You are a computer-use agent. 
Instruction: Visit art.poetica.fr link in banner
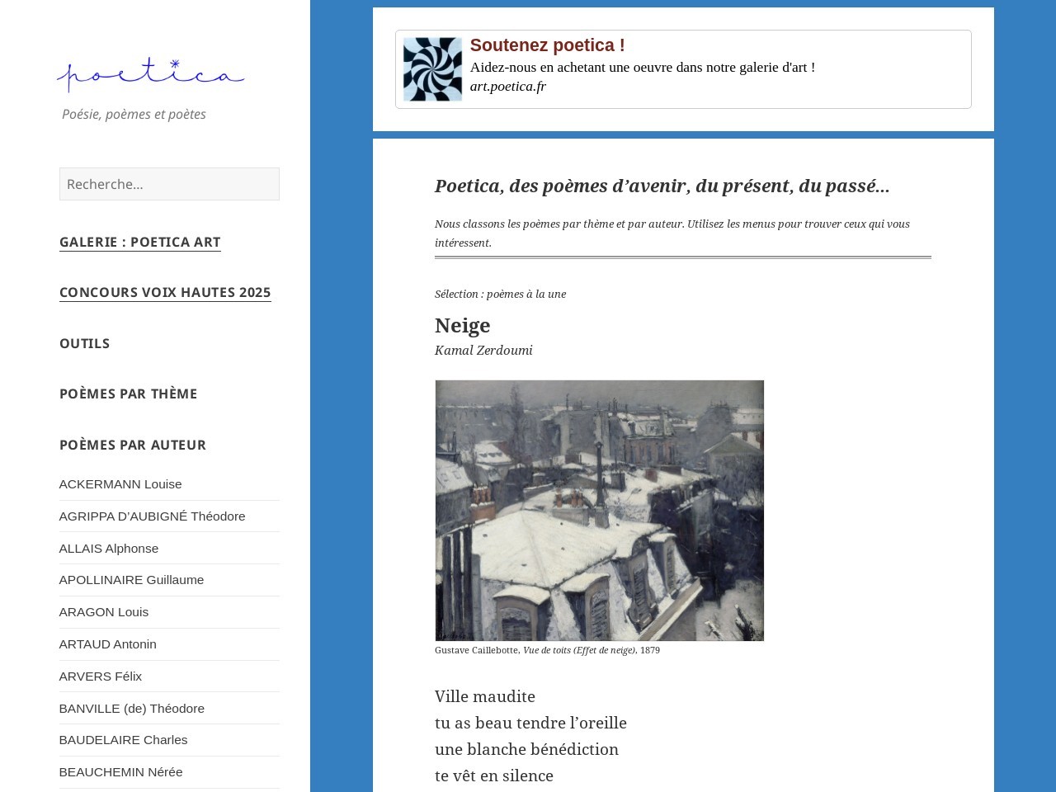point(507,86)
